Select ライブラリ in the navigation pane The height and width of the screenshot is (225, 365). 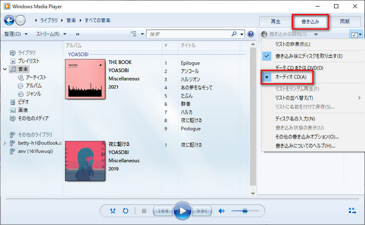tap(27, 52)
